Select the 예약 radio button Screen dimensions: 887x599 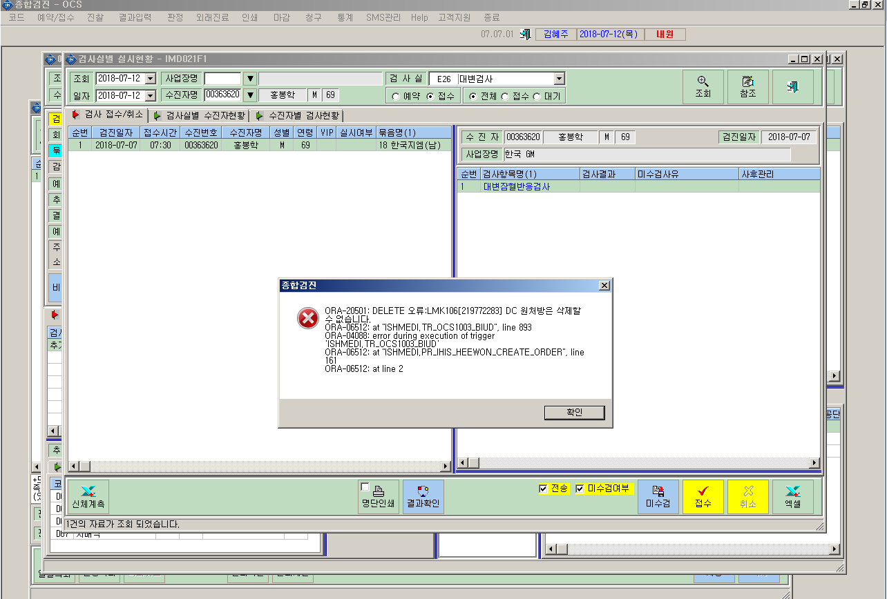396,96
